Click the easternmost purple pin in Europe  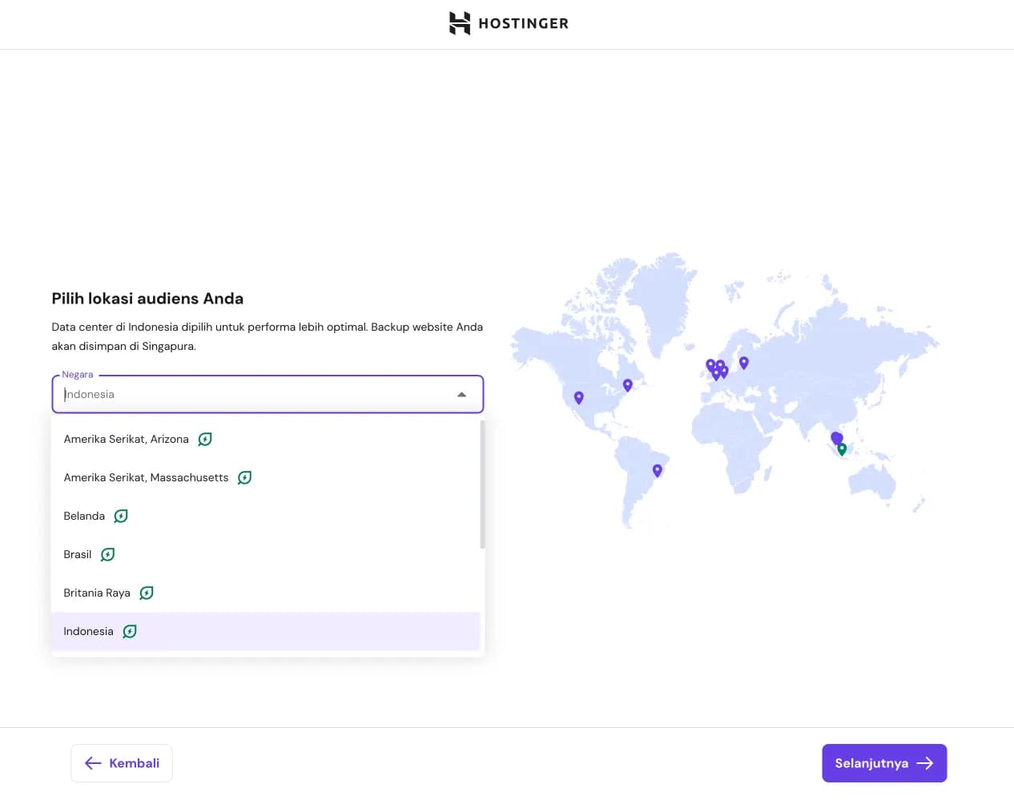[744, 362]
